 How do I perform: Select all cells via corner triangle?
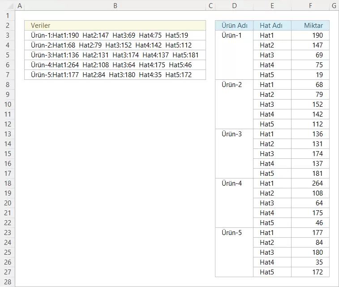(7, 6)
